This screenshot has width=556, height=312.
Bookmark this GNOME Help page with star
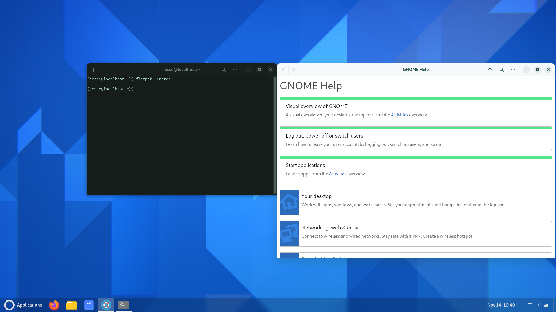click(x=490, y=70)
